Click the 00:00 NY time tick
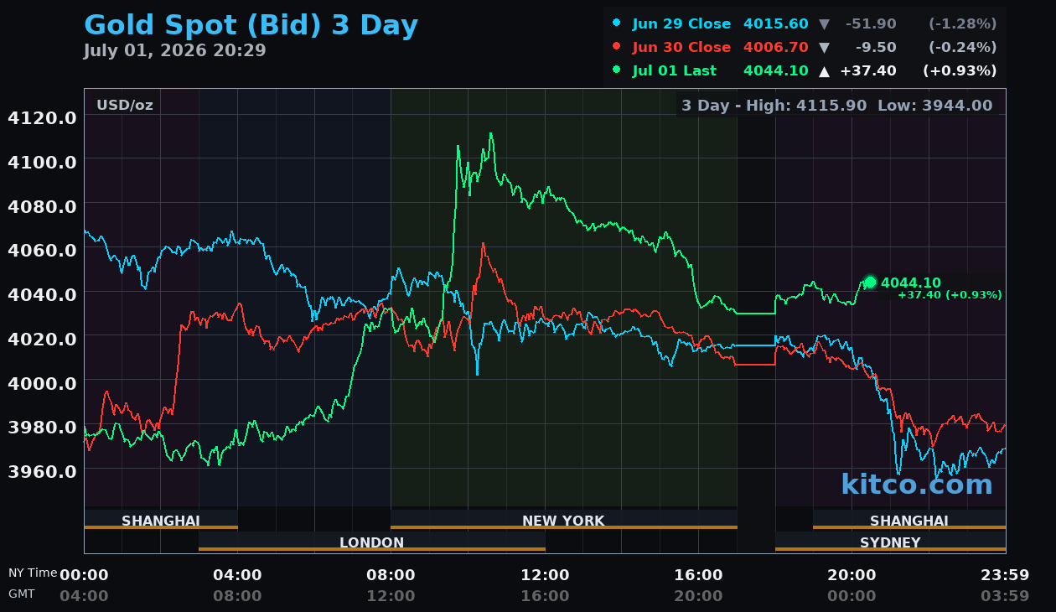This screenshot has width=1056, height=612. pyautogui.click(x=84, y=575)
